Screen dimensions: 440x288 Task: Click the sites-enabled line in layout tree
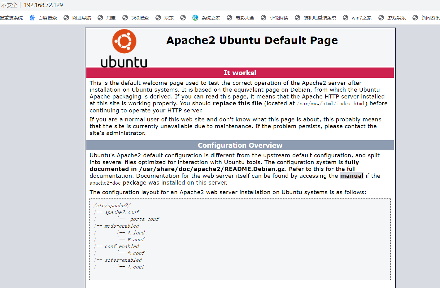(123, 260)
